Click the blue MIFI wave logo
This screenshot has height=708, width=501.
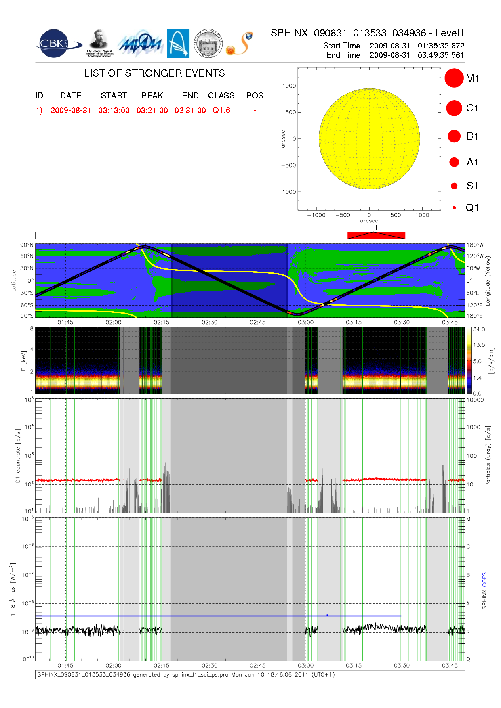140,44
